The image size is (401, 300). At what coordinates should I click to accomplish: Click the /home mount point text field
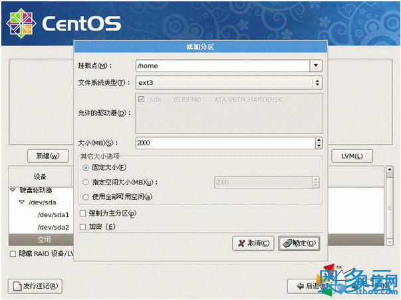(223, 66)
